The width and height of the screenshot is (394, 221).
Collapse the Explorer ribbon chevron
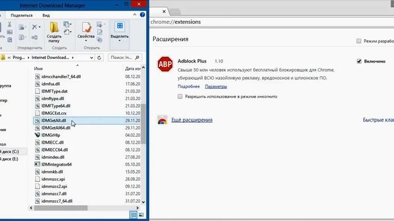point(135,15)
